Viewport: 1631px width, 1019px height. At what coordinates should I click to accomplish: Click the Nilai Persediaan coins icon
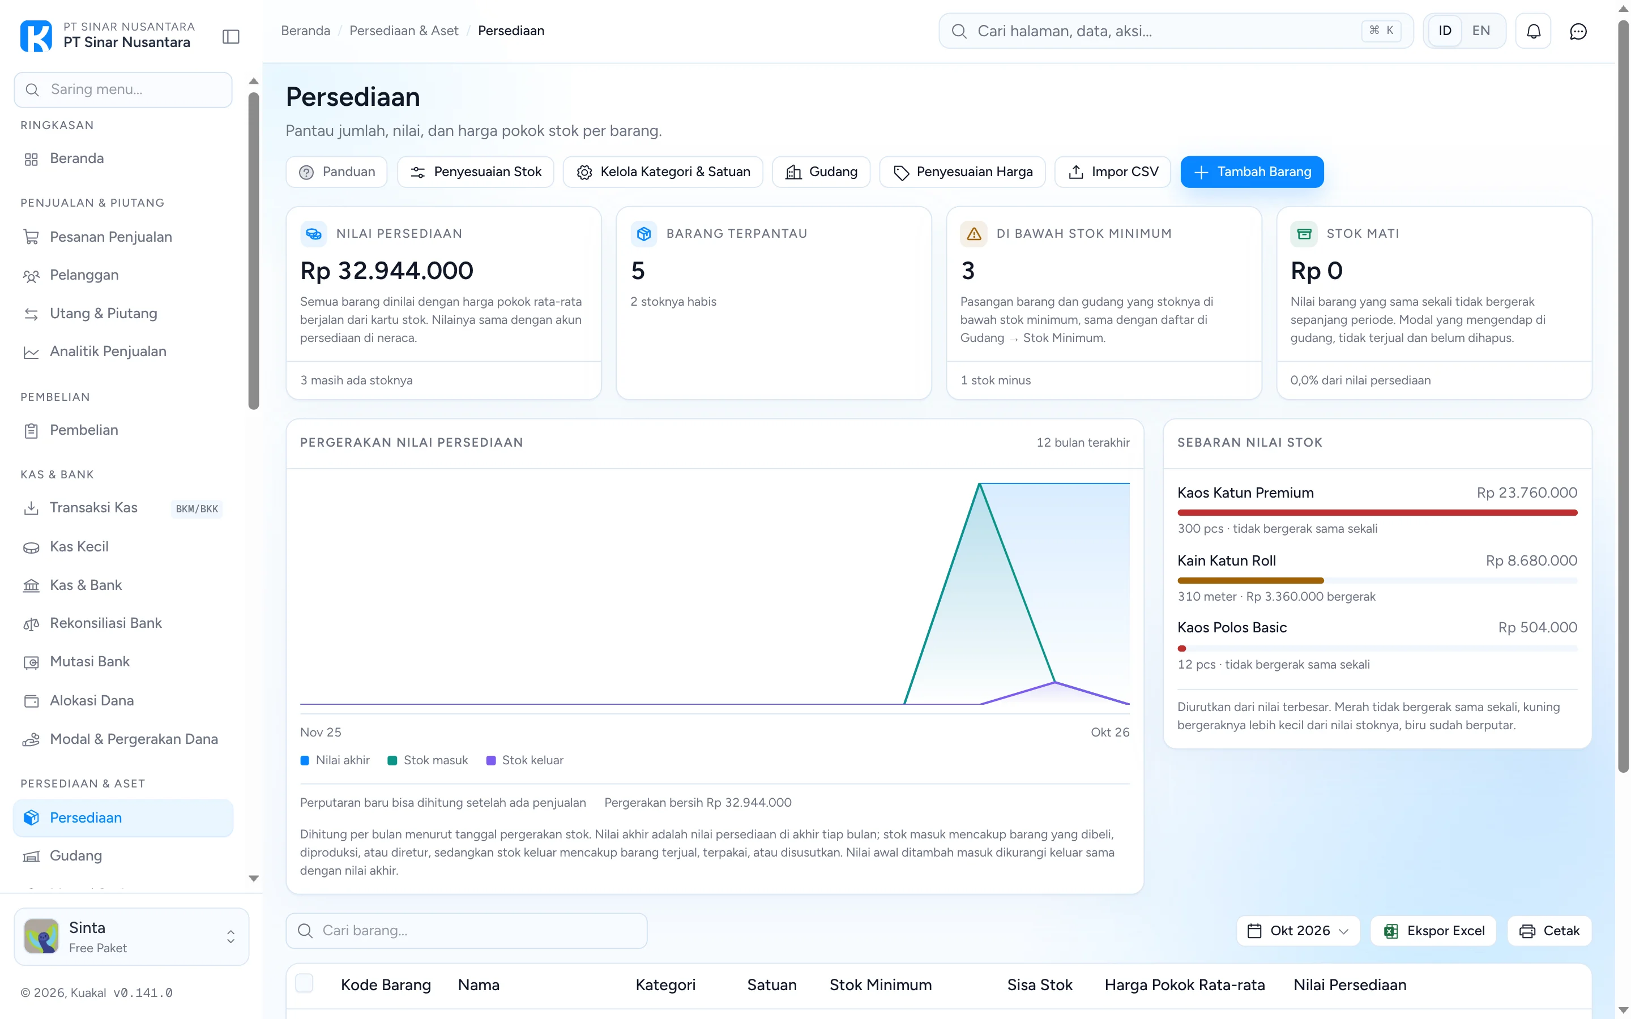(313, 234)
